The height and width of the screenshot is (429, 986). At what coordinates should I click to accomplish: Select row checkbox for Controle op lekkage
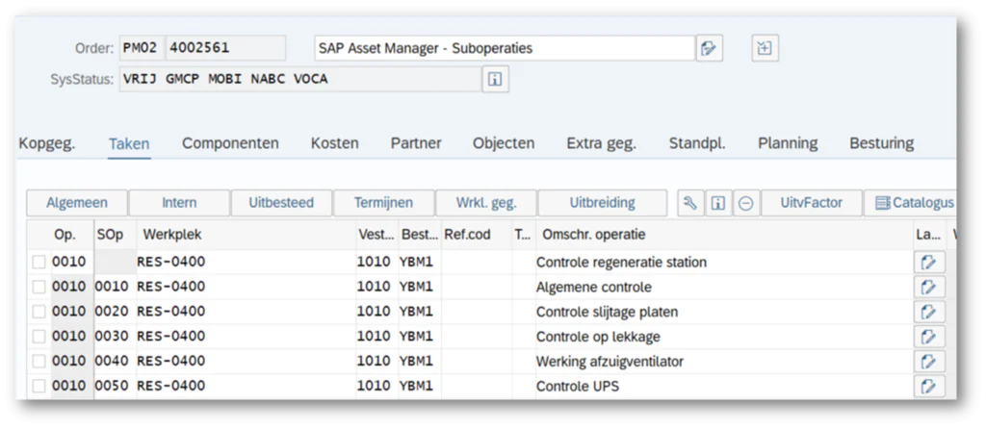[39, 337]
